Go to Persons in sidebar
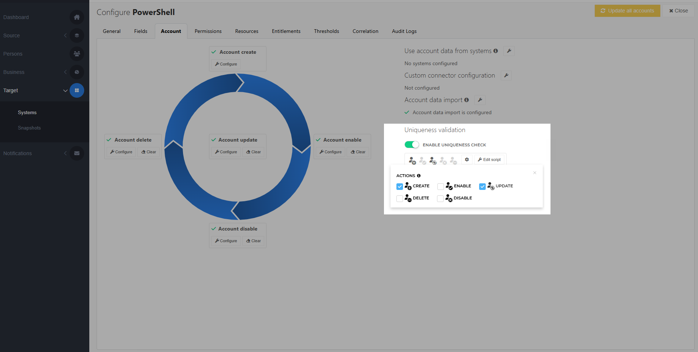The width and height of the screenshot is (698, 352). click(x=13, y=54)
